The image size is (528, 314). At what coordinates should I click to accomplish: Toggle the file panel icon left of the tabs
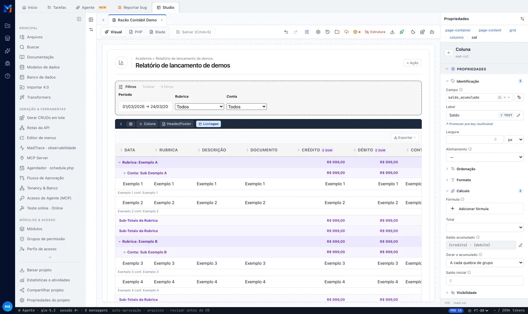(x=91, y=20)
